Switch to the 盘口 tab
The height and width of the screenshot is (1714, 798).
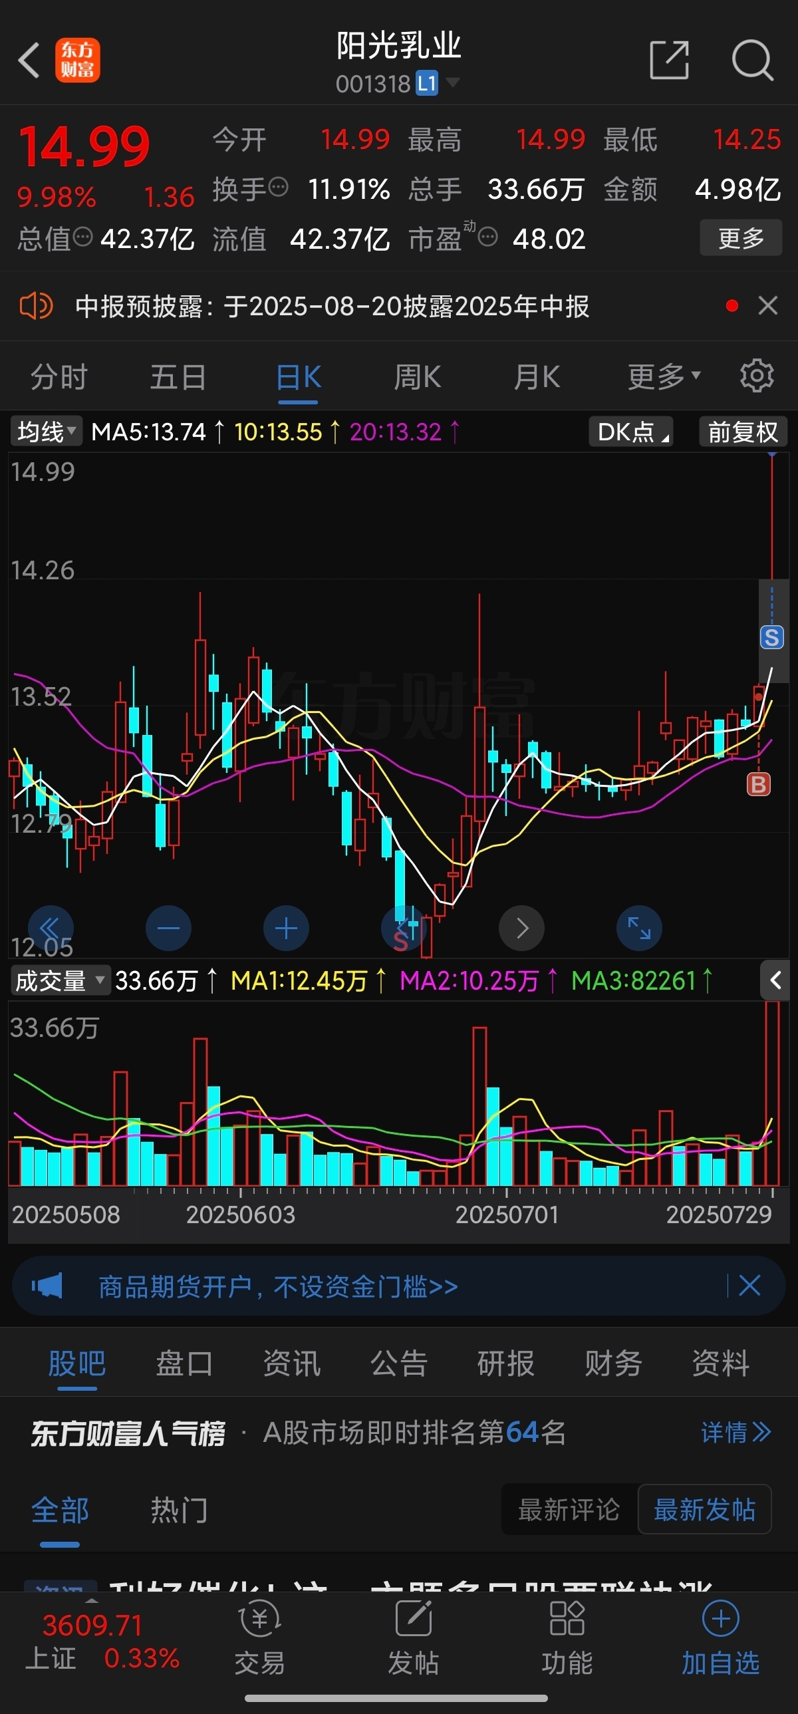click(184, 1364)
